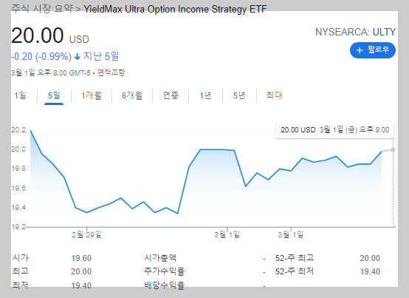
Task: Click the gray endpoint marker on chart
Action: coord(393,149)
